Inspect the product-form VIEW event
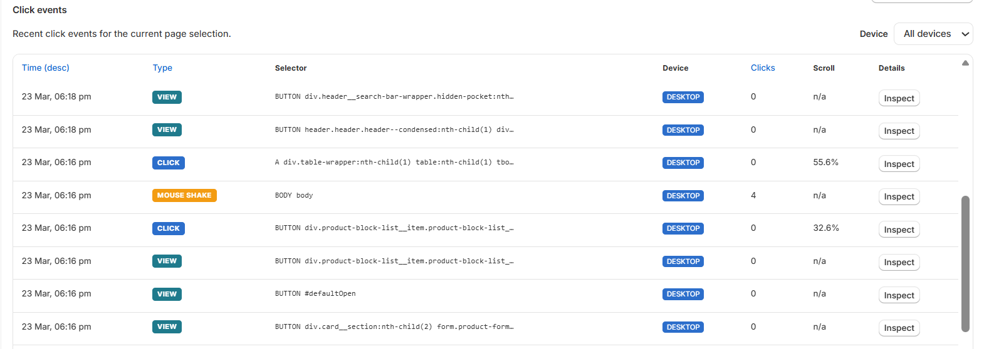This screenshot has width=984, height=349. pyautogui.click(x=898, y=328)
